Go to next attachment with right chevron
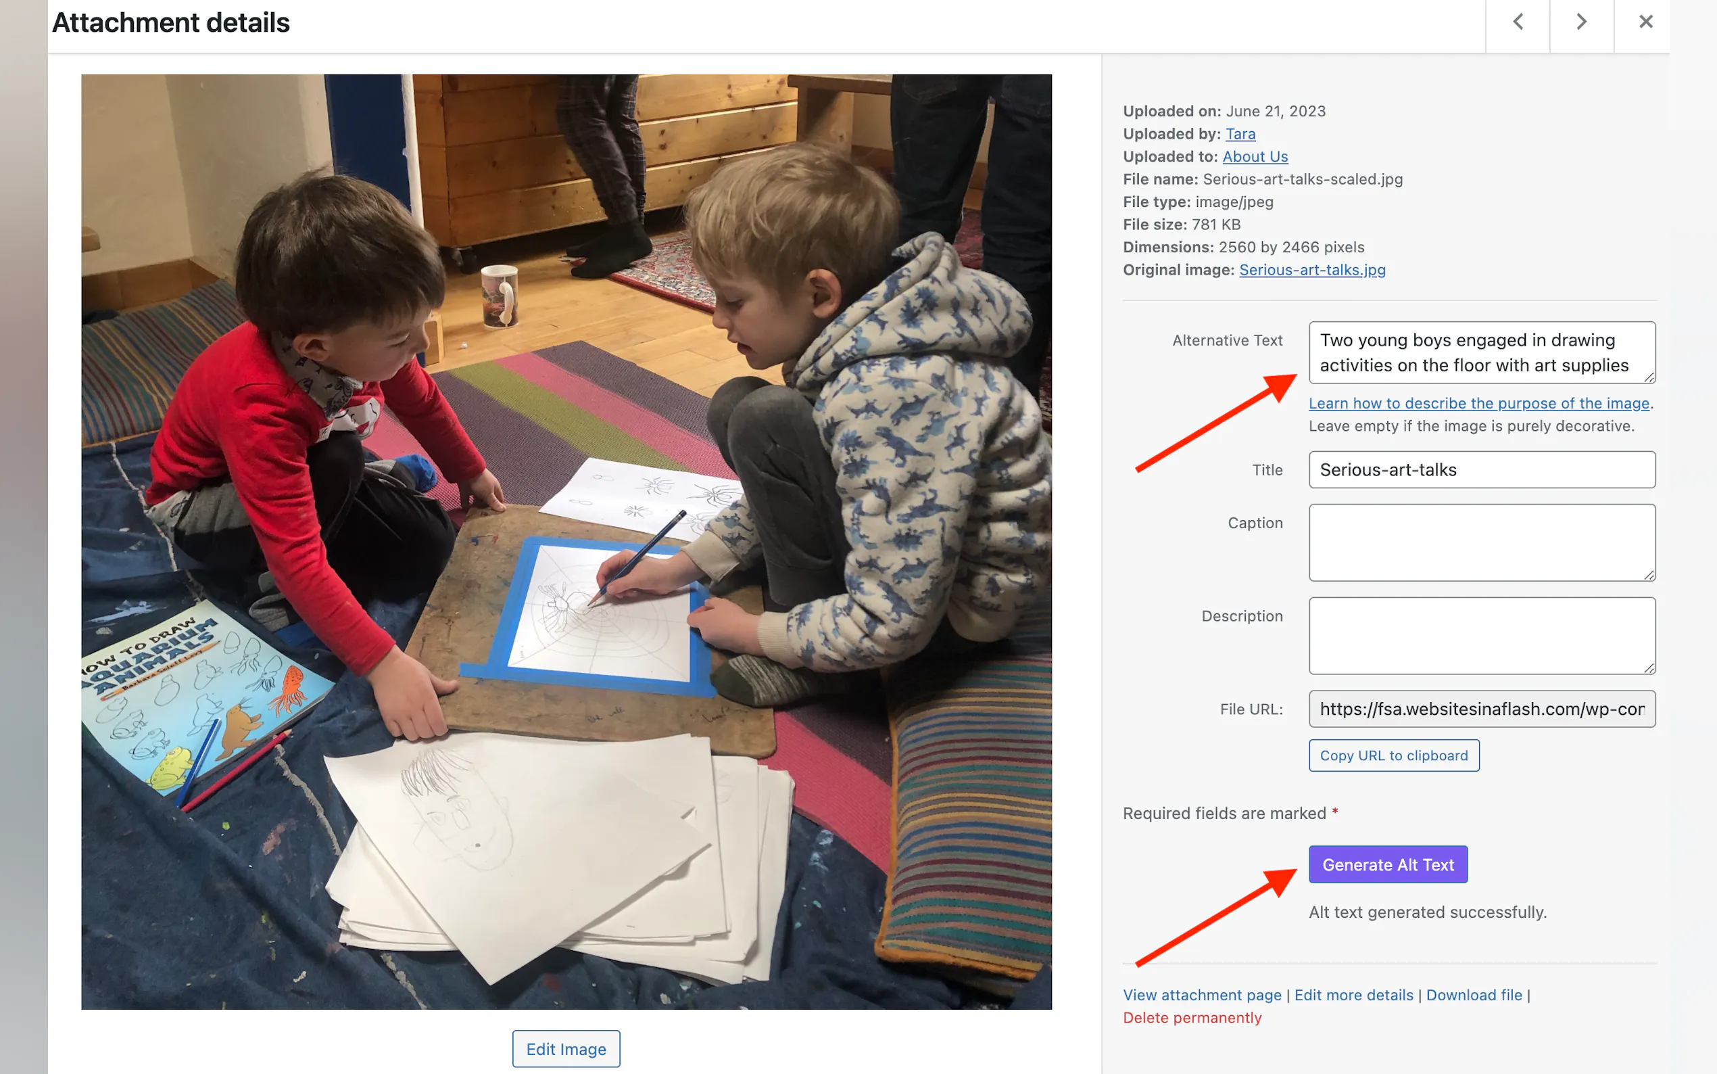Viewport: 1717px width, 1074px height. click(1581, 23)
